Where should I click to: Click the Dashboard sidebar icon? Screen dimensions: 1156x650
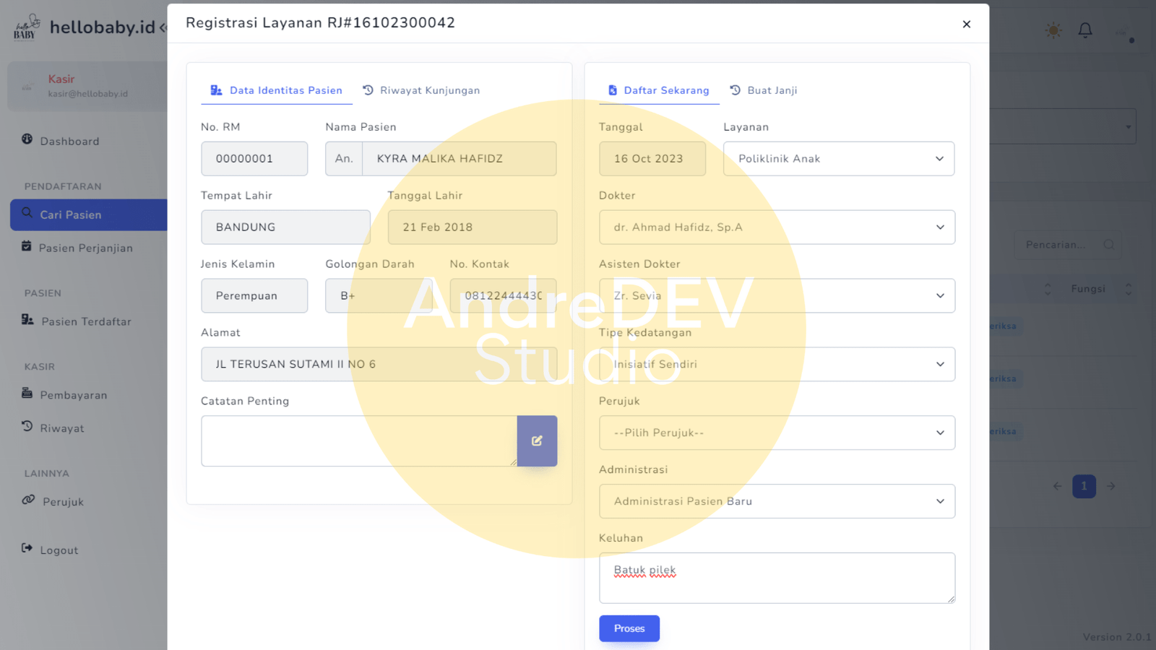click(27, 139)
